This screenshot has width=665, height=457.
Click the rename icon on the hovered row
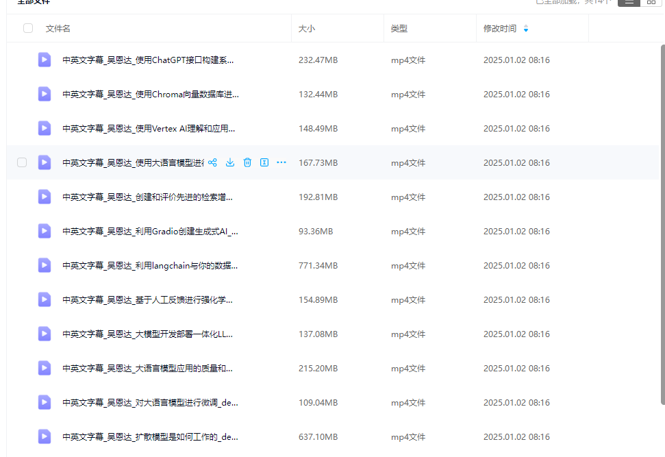coord(264,162)
